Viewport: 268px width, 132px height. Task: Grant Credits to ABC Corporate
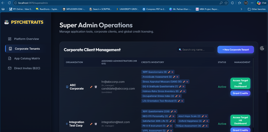tap(240, 93)
